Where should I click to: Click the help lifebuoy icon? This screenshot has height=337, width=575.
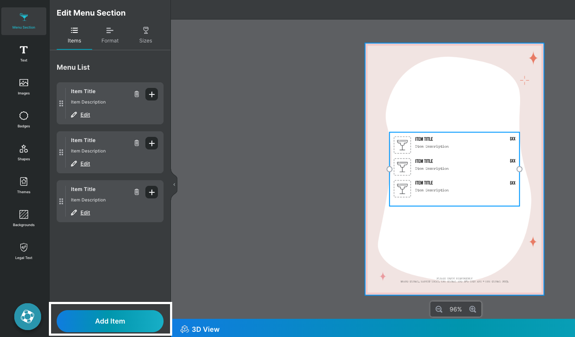pyautogui.click(x=28, y=317)
